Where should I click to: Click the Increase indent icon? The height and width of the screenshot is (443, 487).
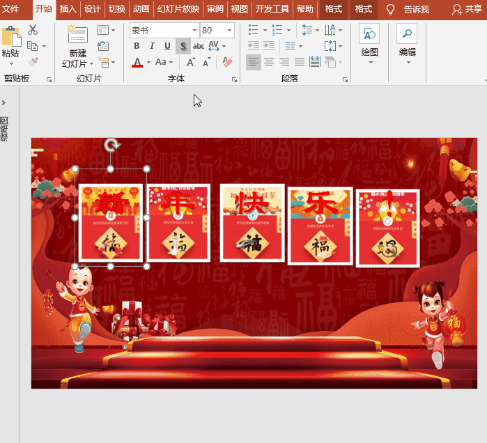[269, 46]
